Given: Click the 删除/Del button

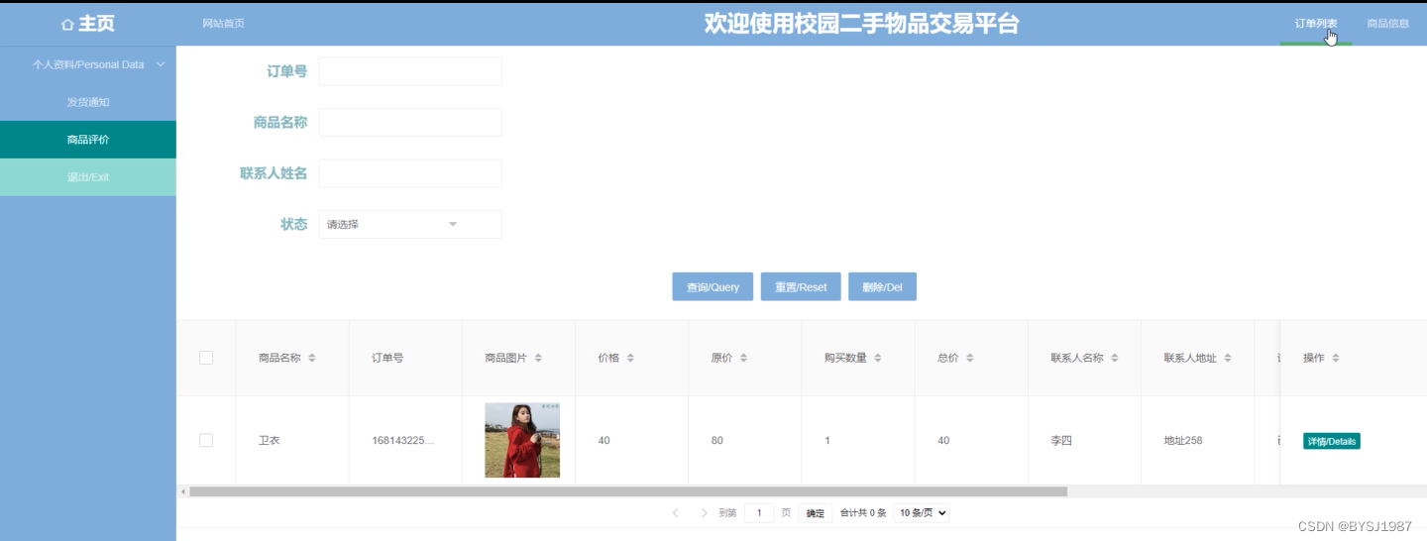Looking at the screenshot, I should [882, 286].
